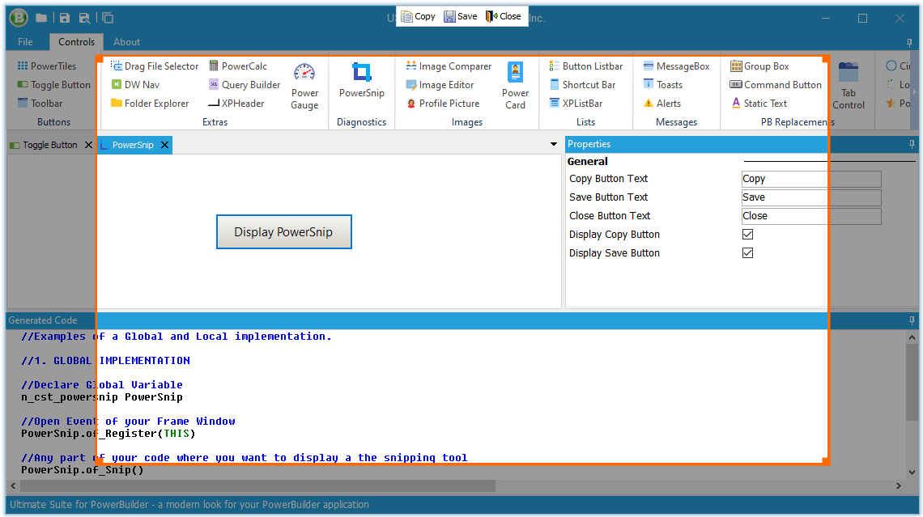This screenshot has width=923, height=517.
Task: Close the PowerSnip document tab
Action: (x=165, y=145)
